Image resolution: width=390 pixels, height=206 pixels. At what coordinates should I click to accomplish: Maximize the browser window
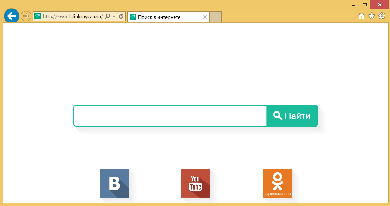pyautogui.click(x=365, y=5)
